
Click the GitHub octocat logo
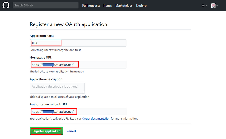coord(6,5)
